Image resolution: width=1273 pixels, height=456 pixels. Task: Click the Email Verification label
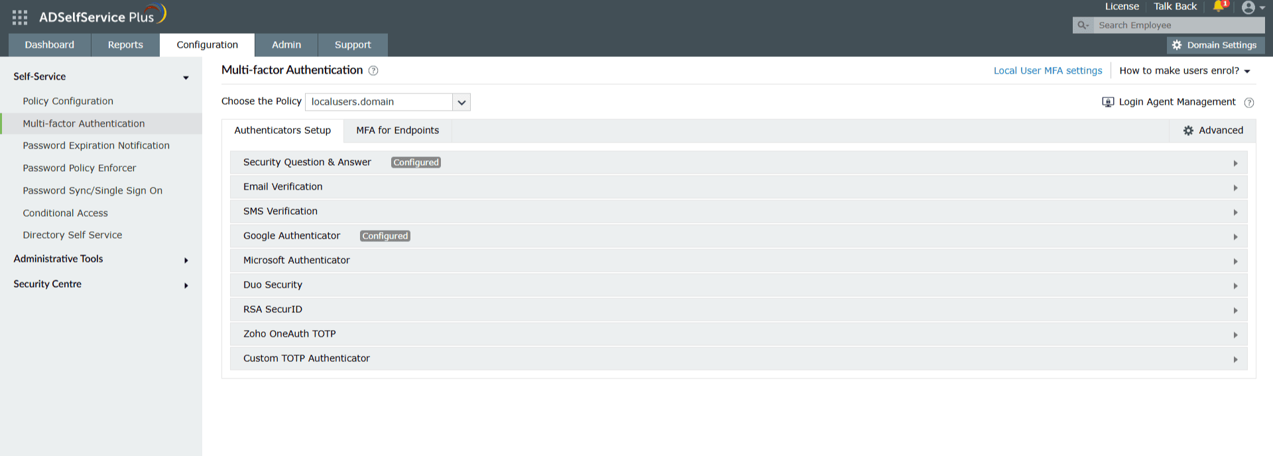(x=282, y=187)
